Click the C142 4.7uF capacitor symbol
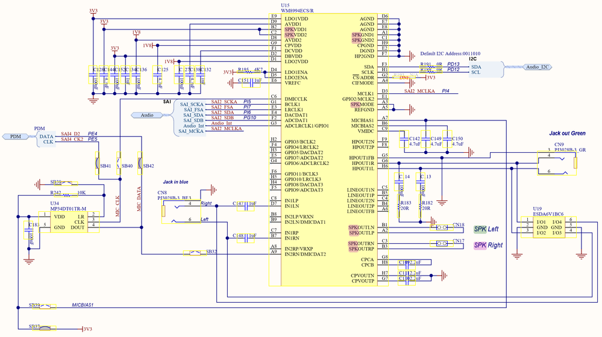602x337 pixels. click(x=404, y=140)
